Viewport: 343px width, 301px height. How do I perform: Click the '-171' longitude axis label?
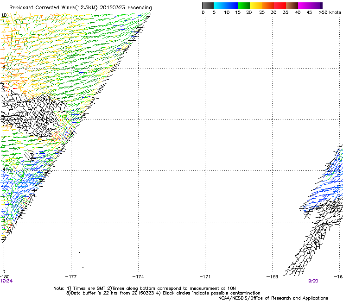tap(205, 277)
